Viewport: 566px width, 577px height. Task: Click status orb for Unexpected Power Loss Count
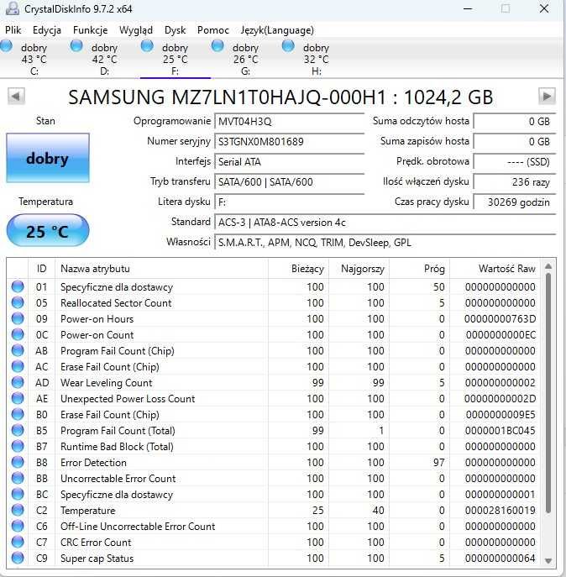point(18,398)
